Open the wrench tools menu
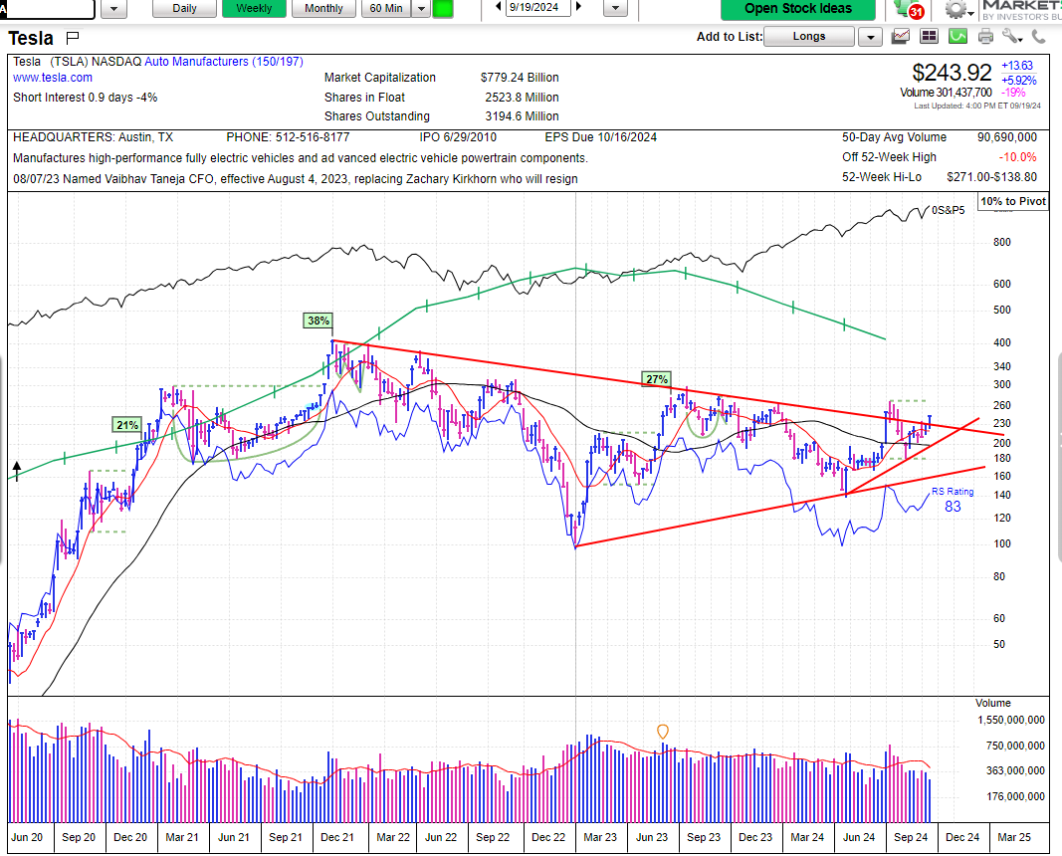The width and height of the screenshot is (1062, 856). coord(1011,37)
